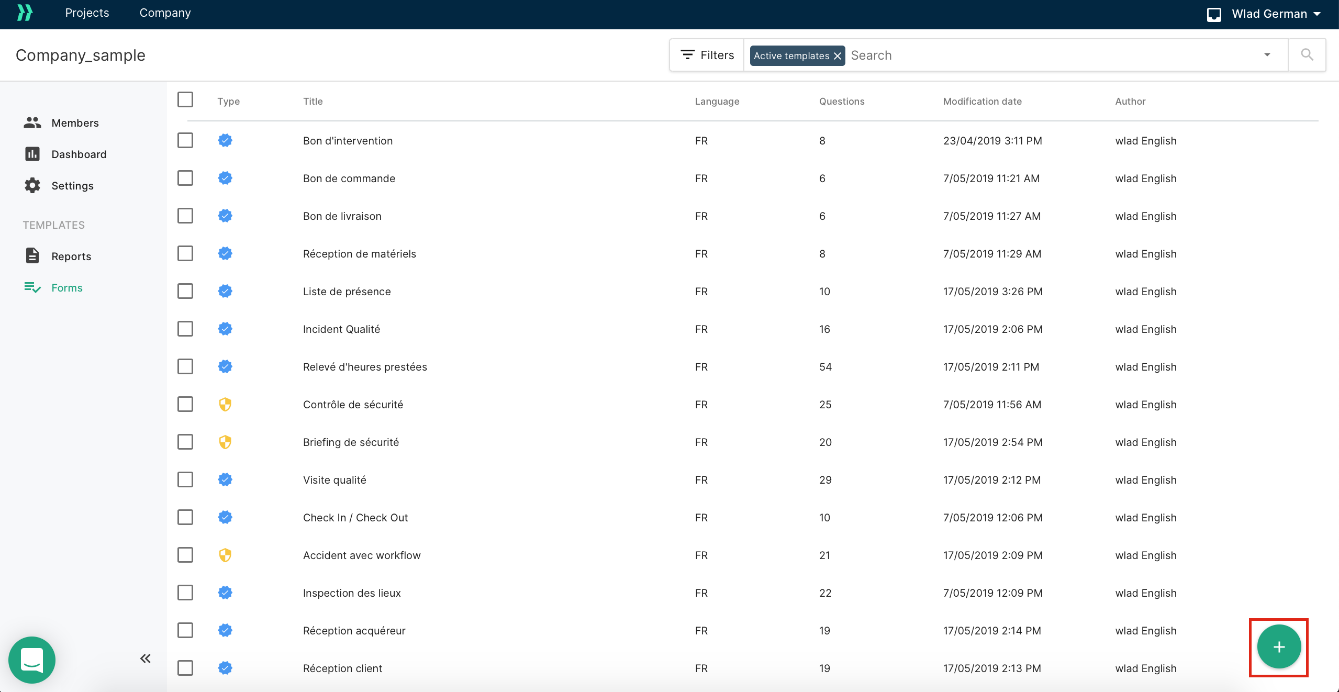Open the Company menu
This screenshot has width=1339, height=692.
[x=165, y=13]
